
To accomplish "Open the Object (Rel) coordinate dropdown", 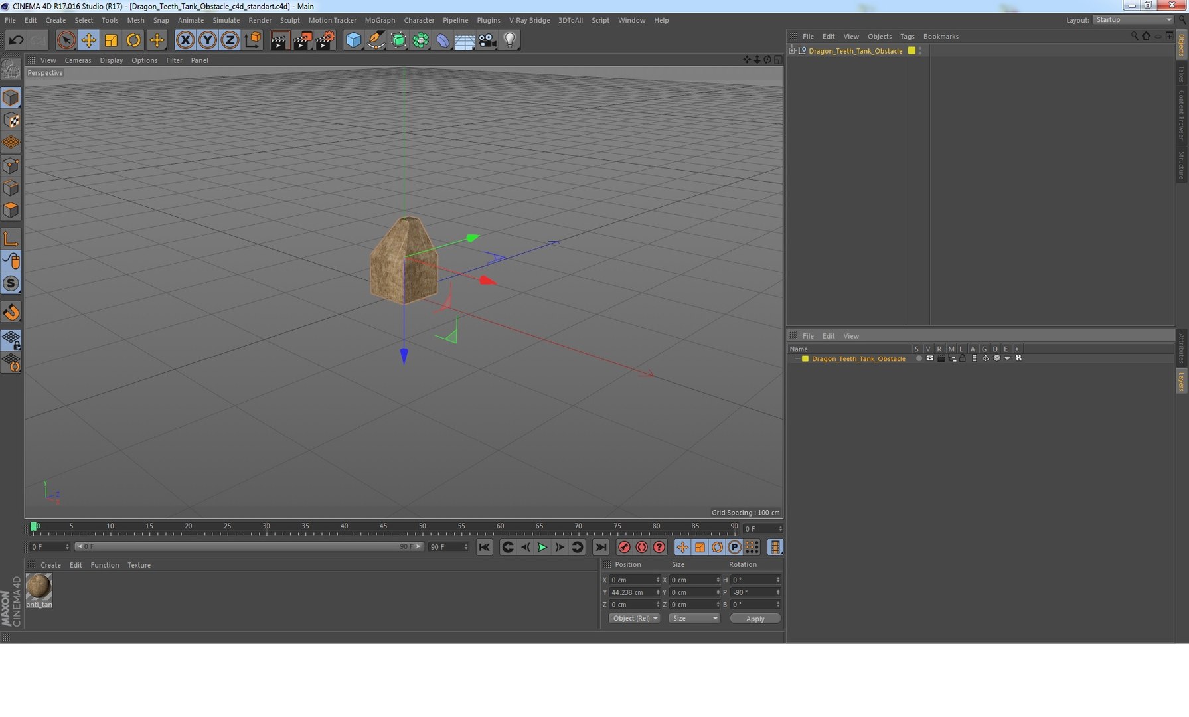I will click(x=634, y=618).
